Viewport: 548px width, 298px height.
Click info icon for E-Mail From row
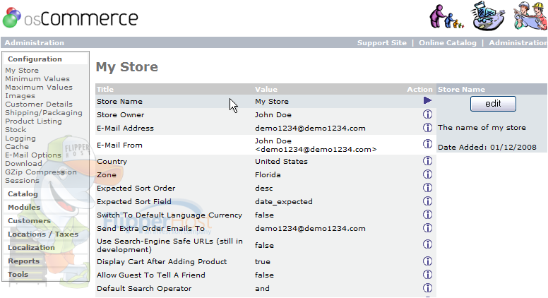tap(427, 144)
